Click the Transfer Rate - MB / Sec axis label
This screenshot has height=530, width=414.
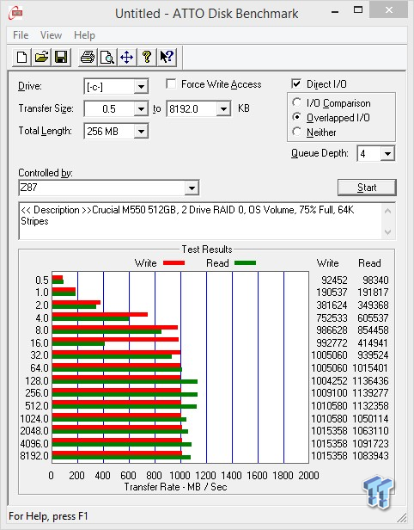[175, 487]
